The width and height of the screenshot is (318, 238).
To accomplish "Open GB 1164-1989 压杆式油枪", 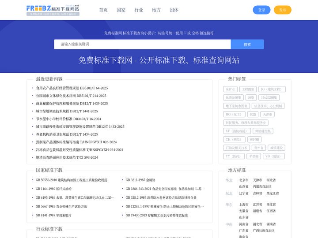I will click(53, 189).
